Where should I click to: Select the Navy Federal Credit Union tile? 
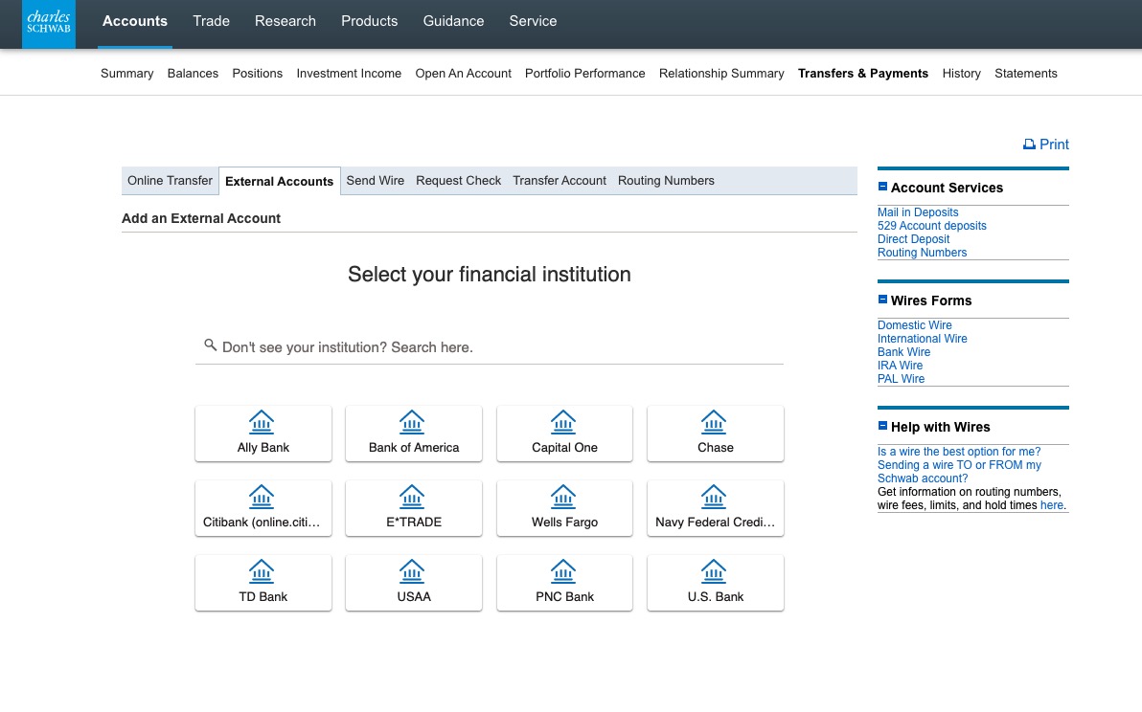click(x=715, y=508)
